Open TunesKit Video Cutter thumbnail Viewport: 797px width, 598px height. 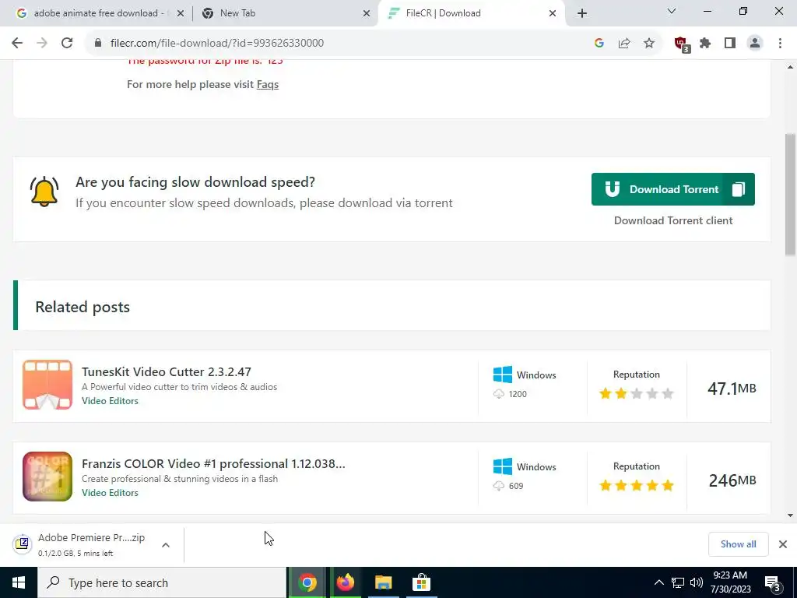point(47,385)
